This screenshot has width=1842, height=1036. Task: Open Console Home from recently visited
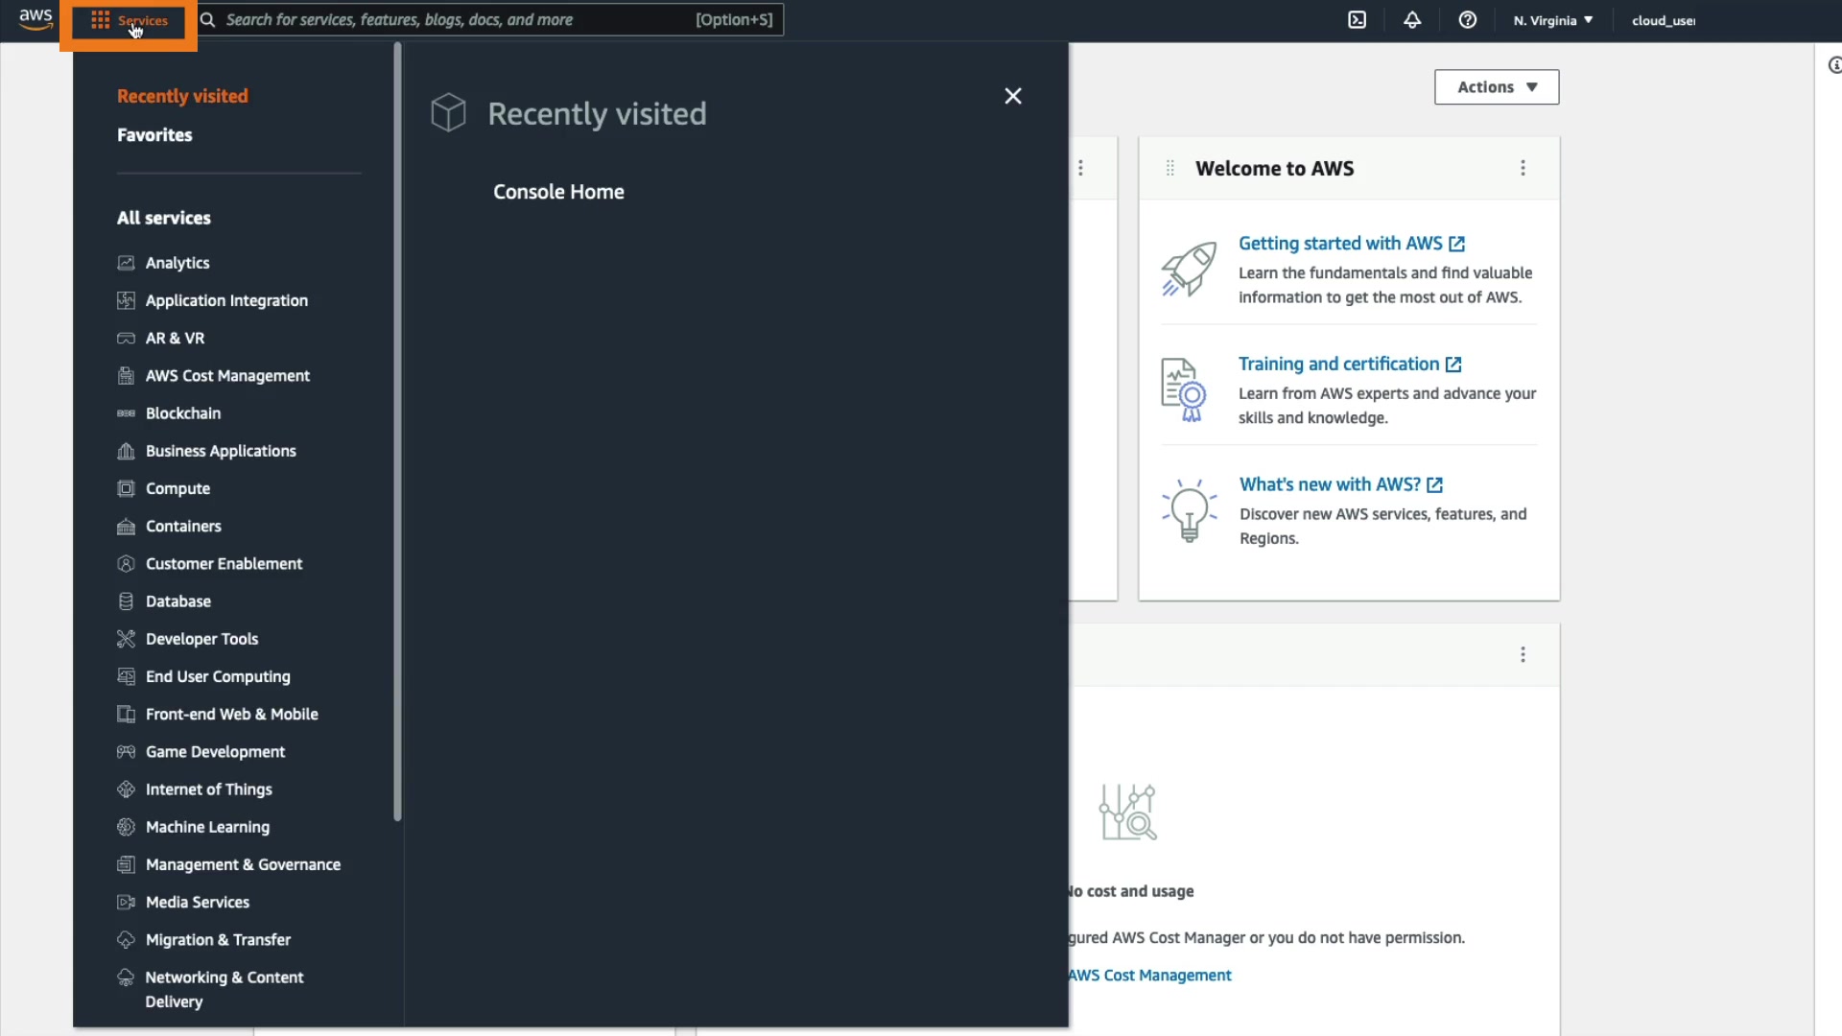(558, 192)
